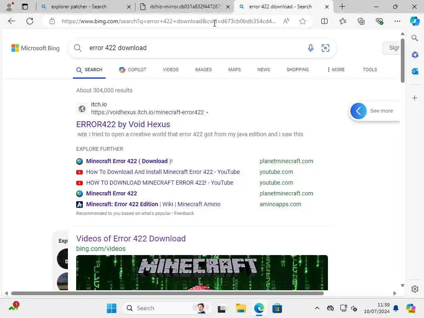Open Browser essentials heart icon
The width and height of the screenshot is (424, 318).
click(x=379, y=21)
